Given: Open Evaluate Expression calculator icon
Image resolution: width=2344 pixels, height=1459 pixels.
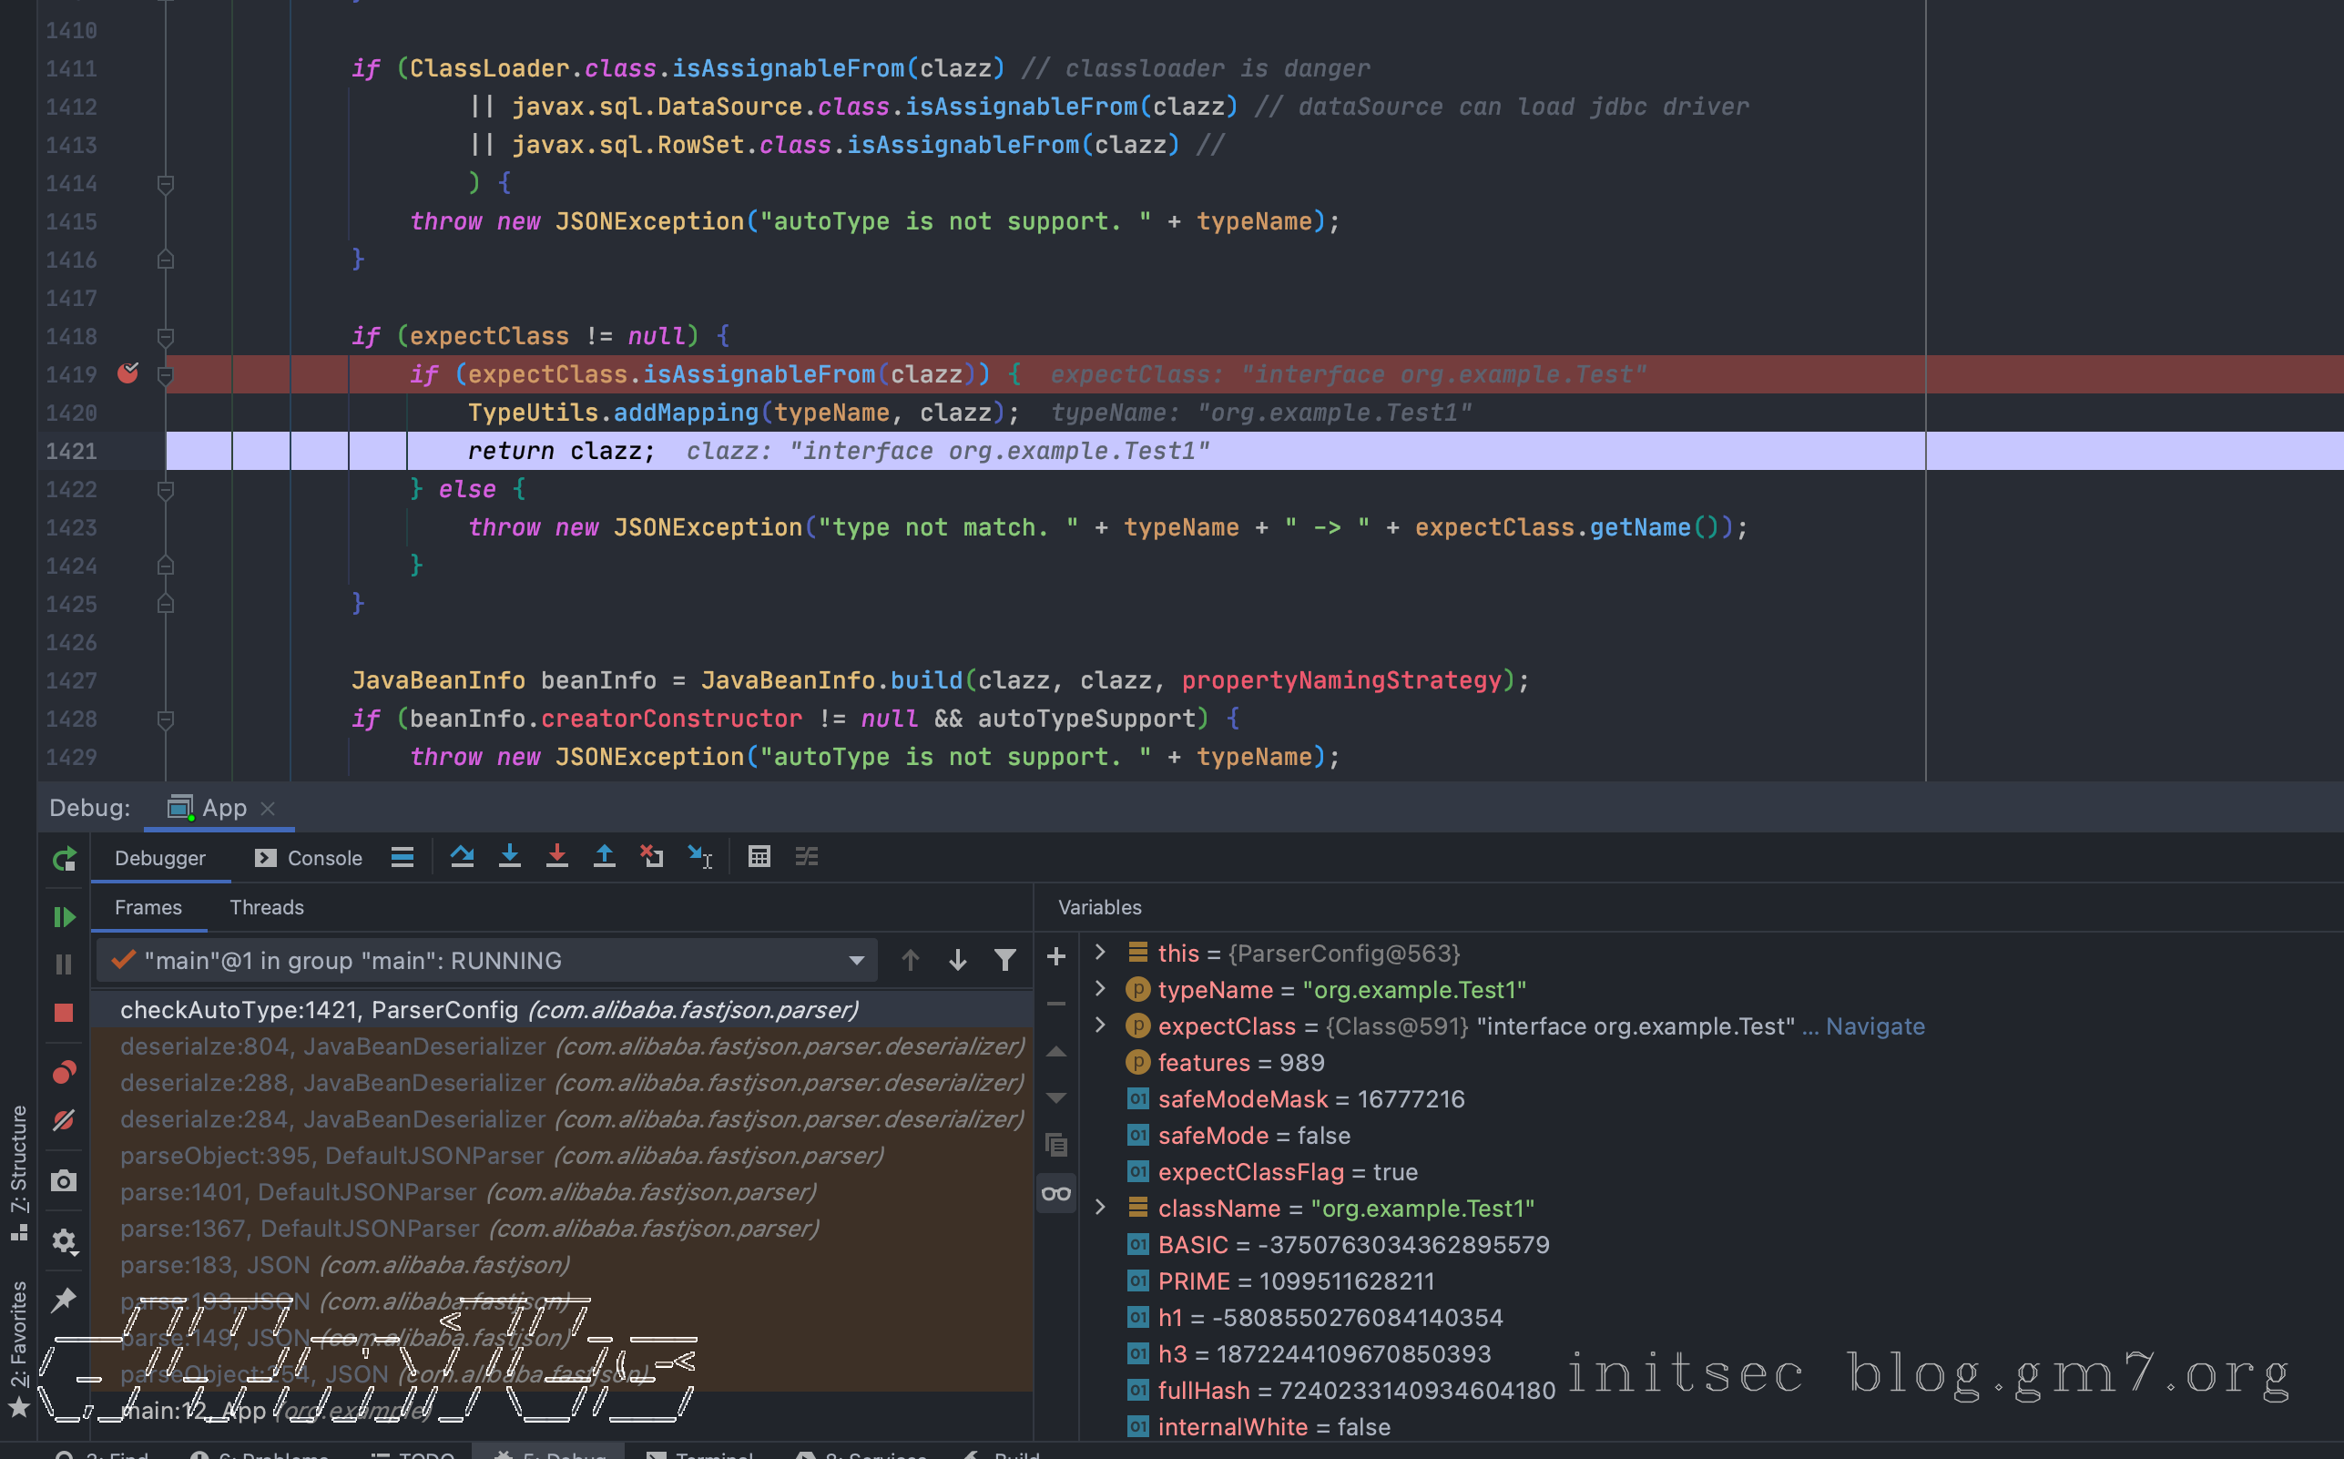Looking at the screenshot, I should click(759, 857).
